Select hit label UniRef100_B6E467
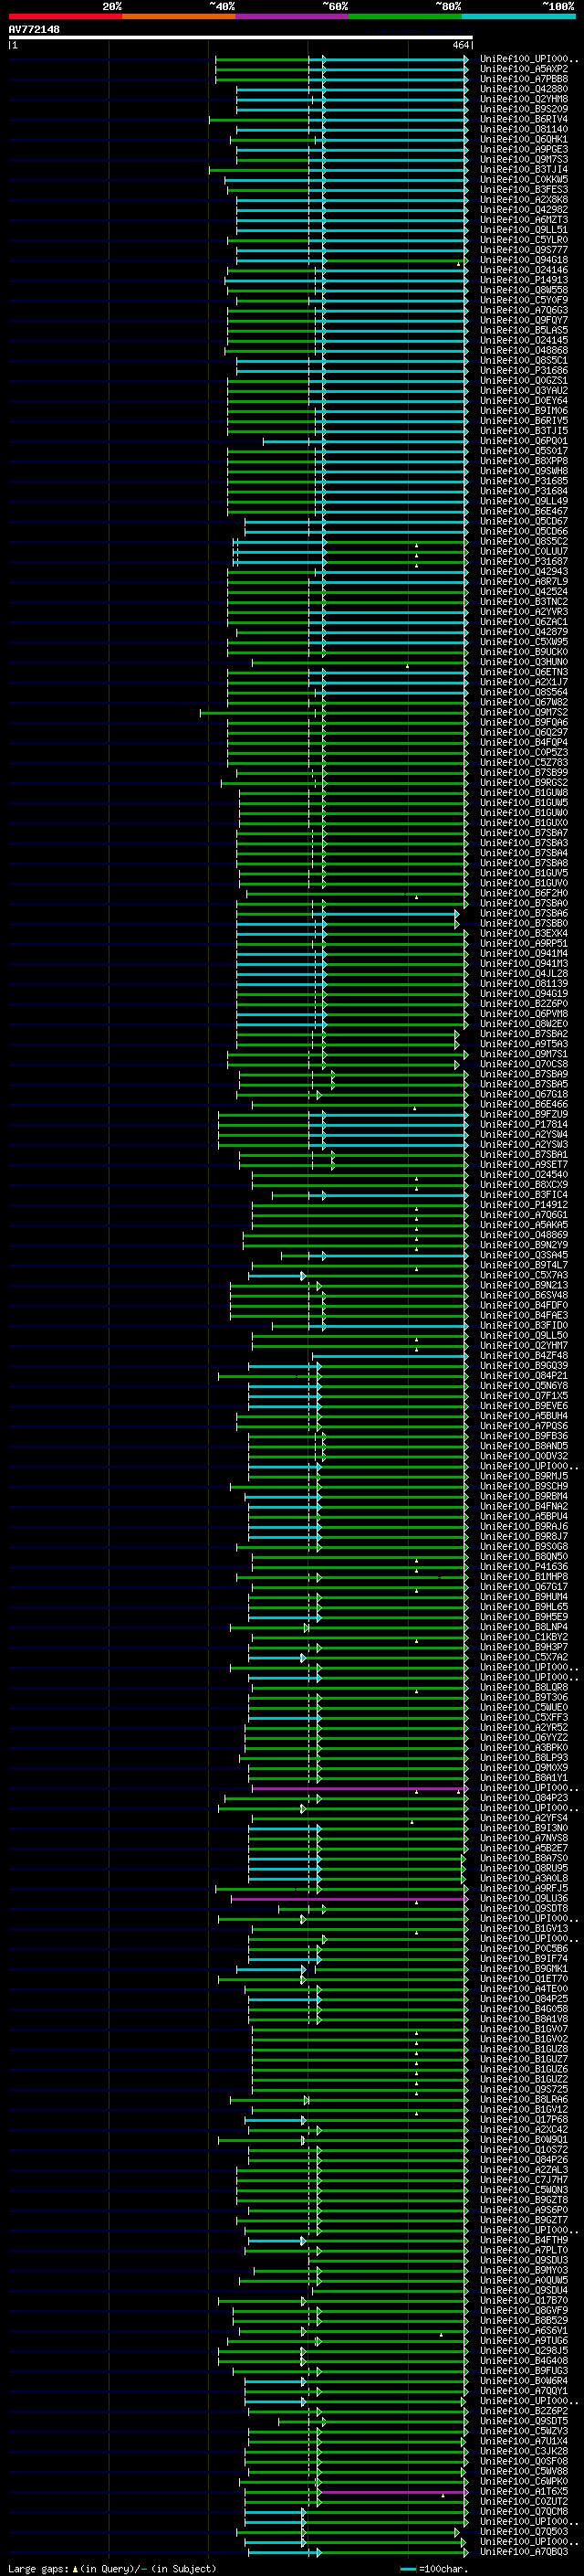The image size is (584, 2576). tap(524, 511)
